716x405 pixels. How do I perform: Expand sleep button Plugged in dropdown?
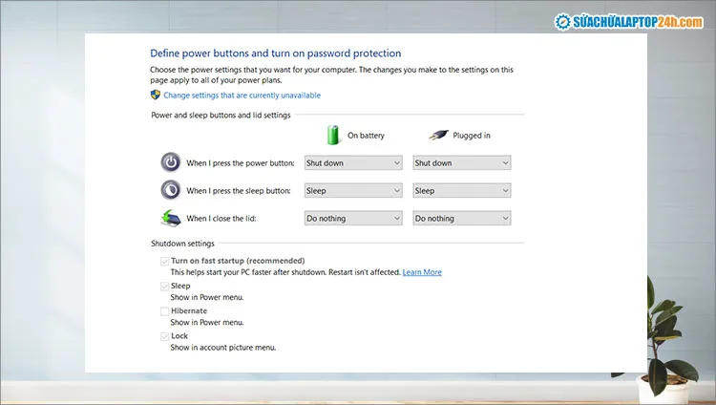pos(462,191)
